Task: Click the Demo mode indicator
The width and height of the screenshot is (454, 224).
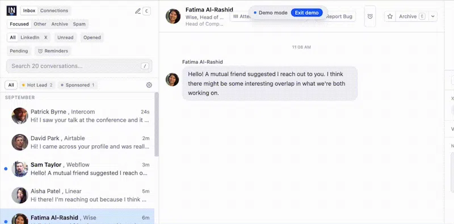Action: coord(271,12)
